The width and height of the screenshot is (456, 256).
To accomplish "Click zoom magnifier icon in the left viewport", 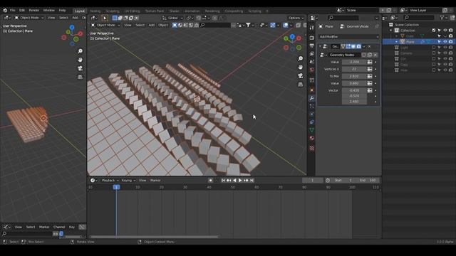I will pos(80,51).
